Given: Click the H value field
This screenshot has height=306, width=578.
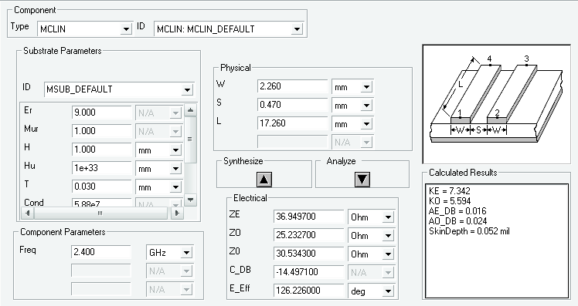Looking at the screenshot, I should pyautogui.click(x=102, y=150).
